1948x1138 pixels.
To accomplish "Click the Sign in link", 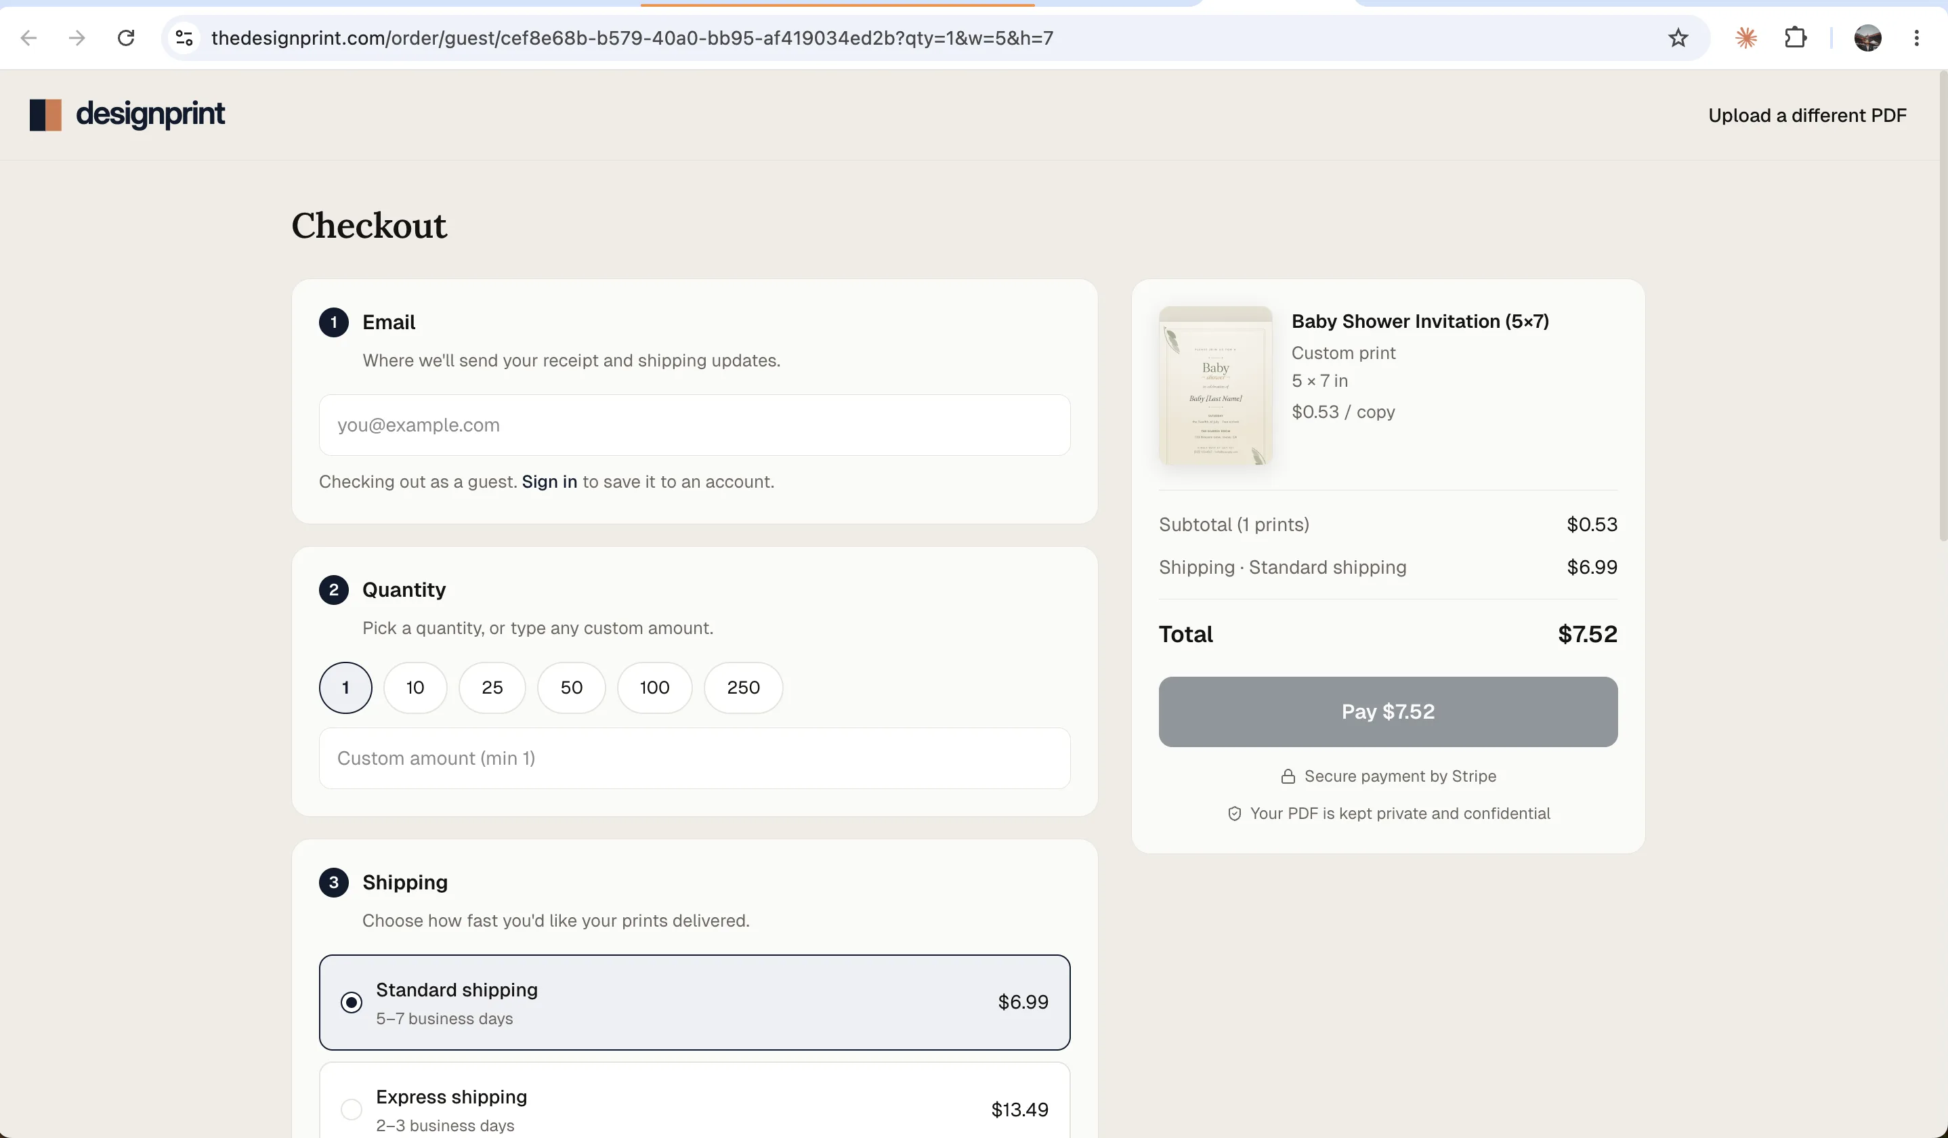I will click(549, 482).
